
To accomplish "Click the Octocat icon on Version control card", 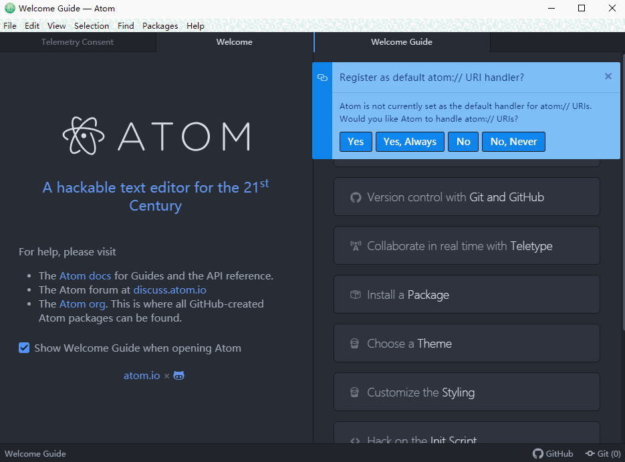I will (355, 197).
